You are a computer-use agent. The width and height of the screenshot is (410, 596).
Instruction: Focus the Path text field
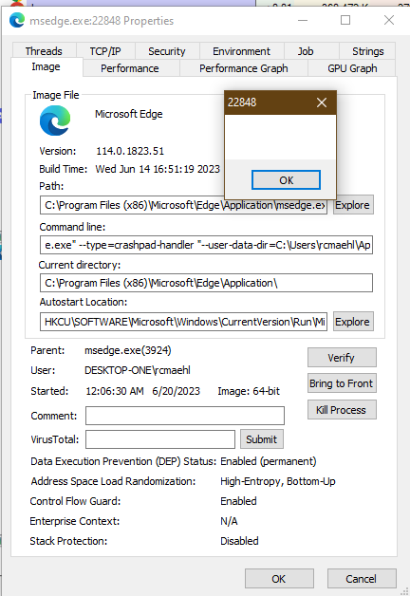coord(183,205)
